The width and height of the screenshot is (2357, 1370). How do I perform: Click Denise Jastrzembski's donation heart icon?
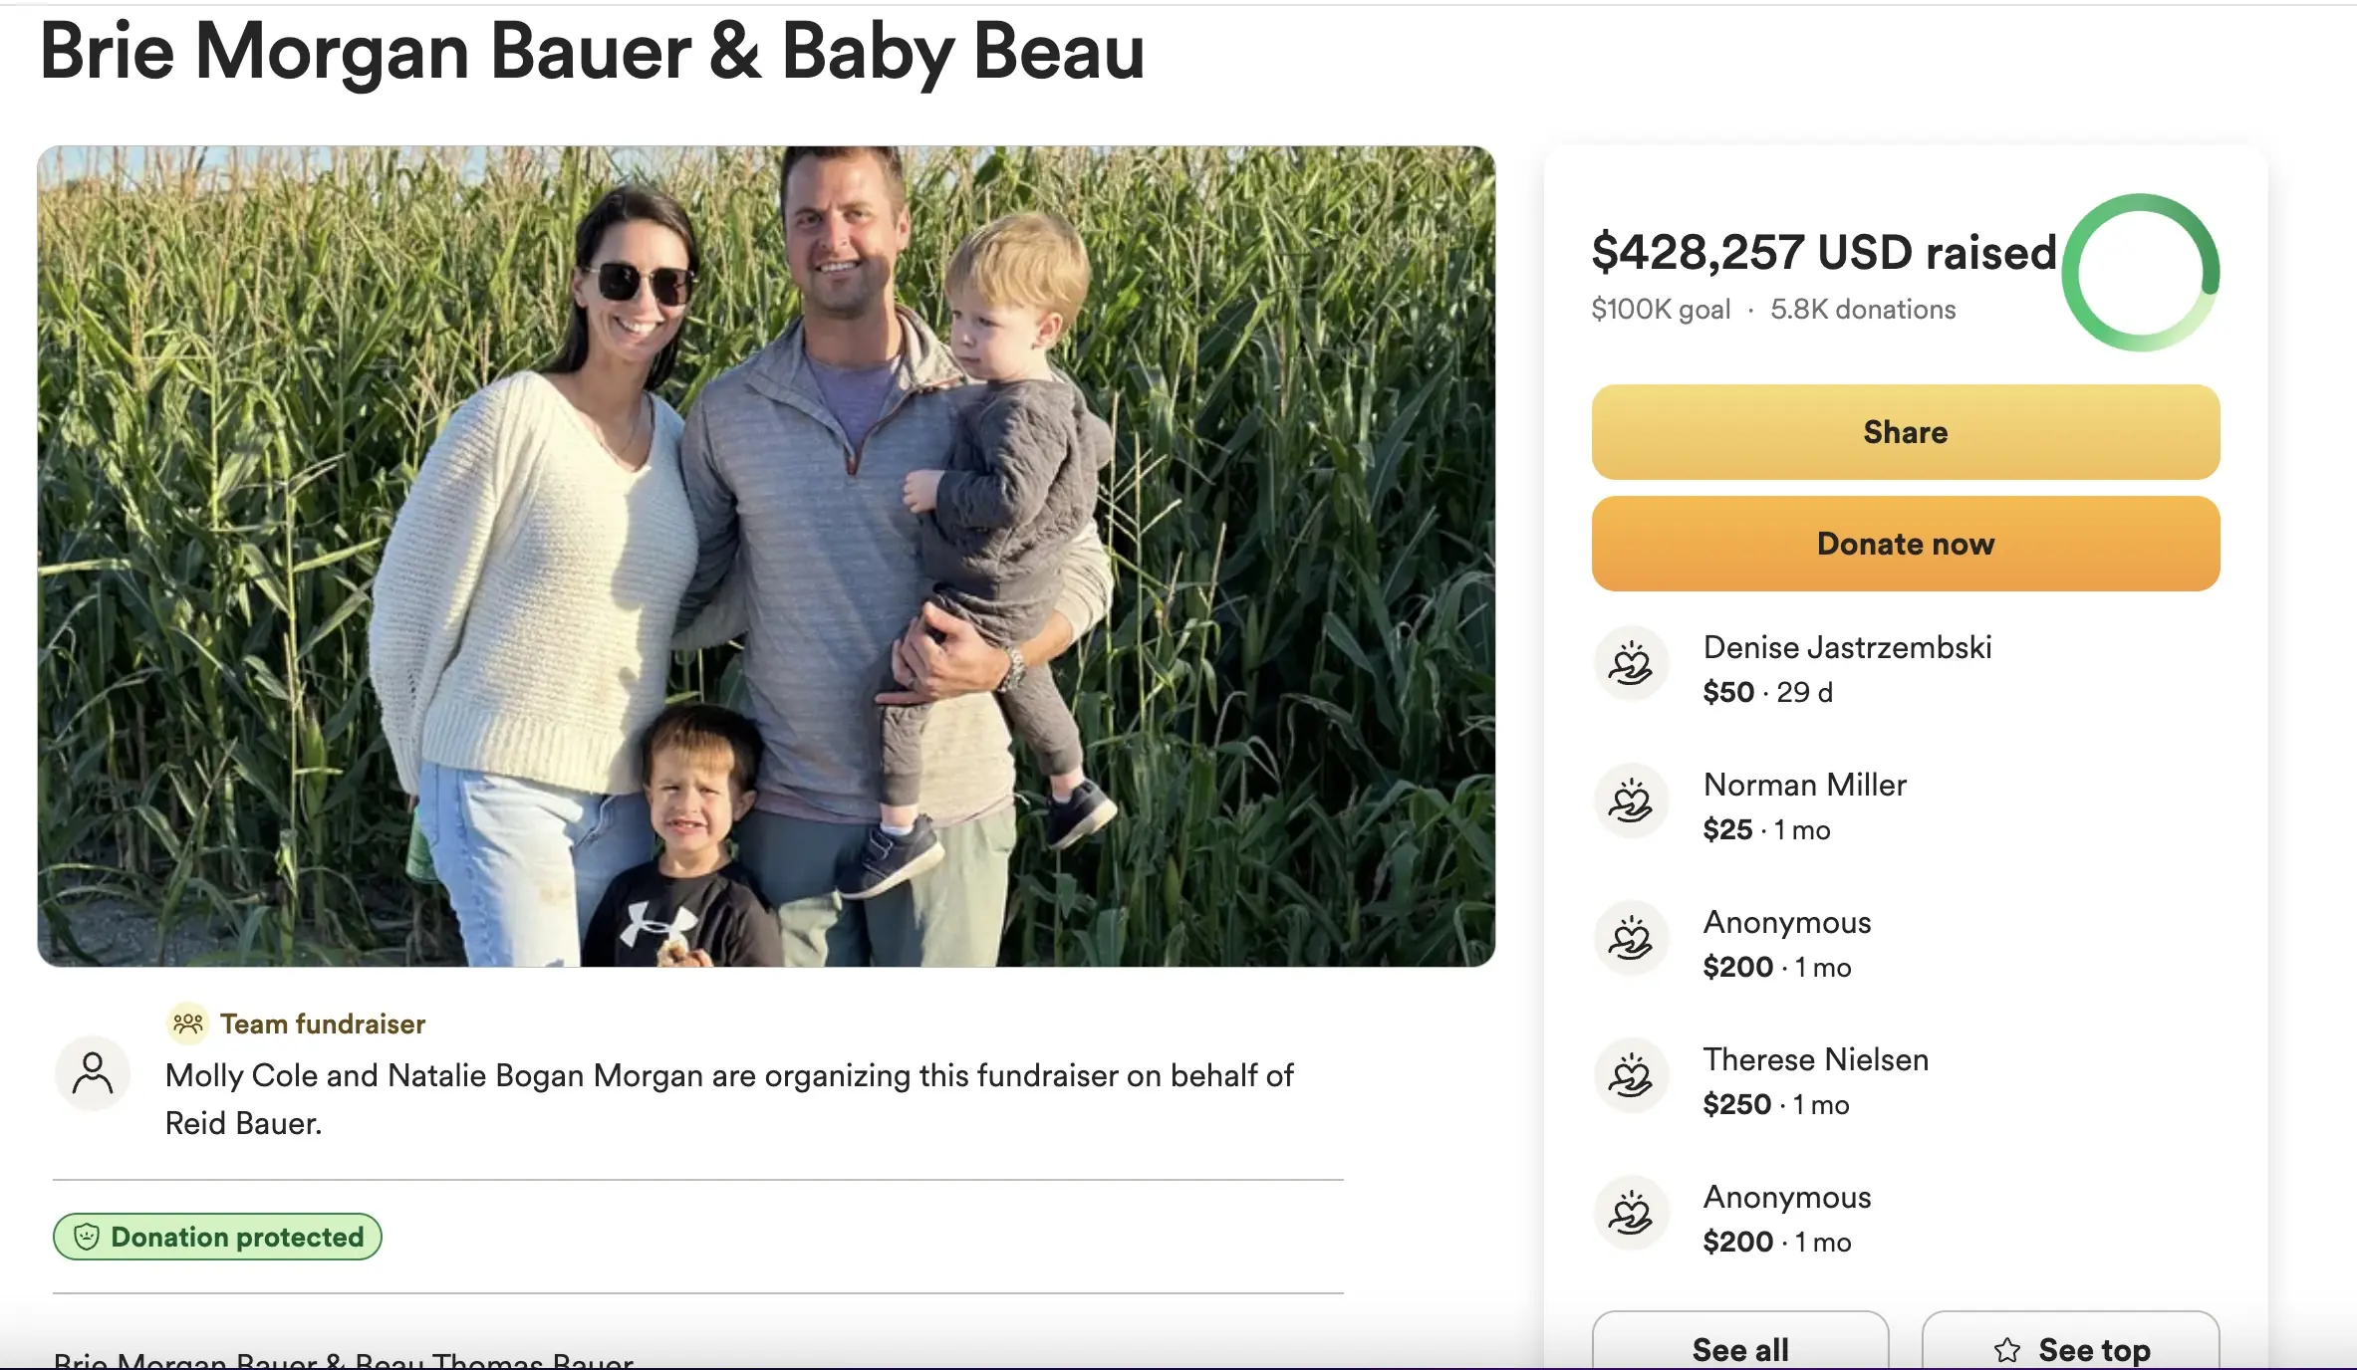click(1631, 664)
